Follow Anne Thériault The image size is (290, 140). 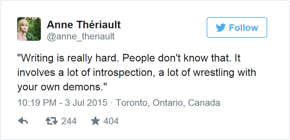tap(237, 28)
